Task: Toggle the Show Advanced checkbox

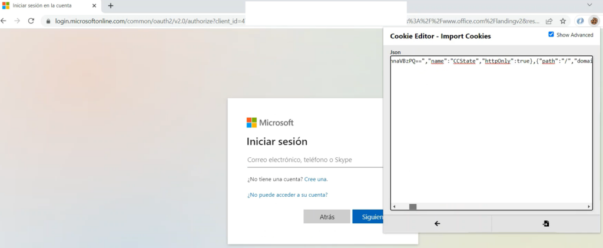Action: [x=551, y=35]
